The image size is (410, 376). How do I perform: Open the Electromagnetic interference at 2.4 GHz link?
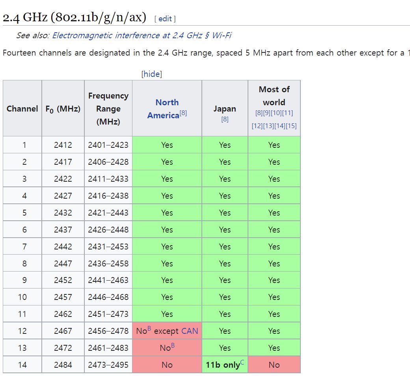142,35
